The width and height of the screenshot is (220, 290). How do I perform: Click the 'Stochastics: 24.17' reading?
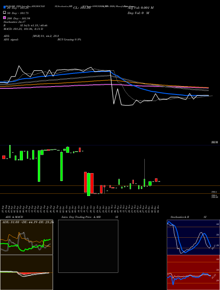click(x=15, y=22)
